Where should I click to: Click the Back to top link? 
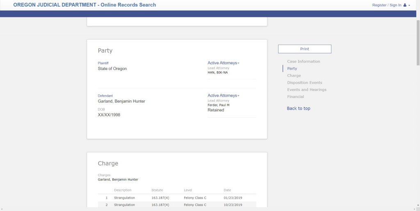pyautogui.click(x=298, y=108)
